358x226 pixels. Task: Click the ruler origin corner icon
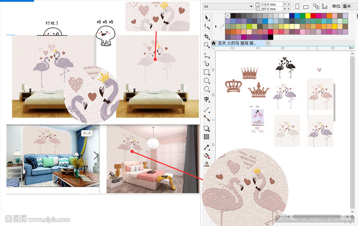[214, 48]
